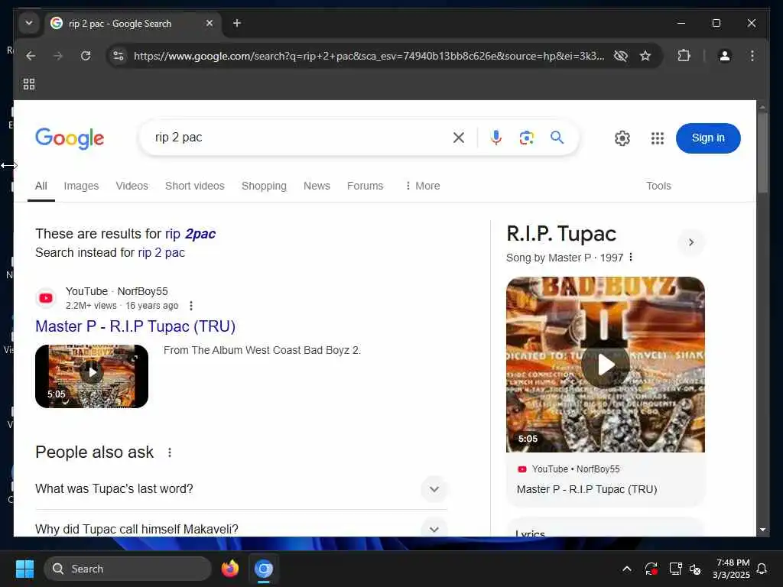Screen dimensions: 783x587
Task: Open the YouTube result favicon
Action: (46, 298)
